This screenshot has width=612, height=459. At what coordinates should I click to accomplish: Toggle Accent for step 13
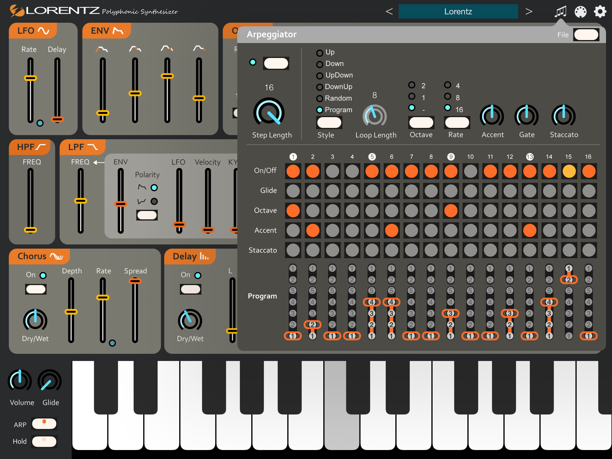coord(530,230)
